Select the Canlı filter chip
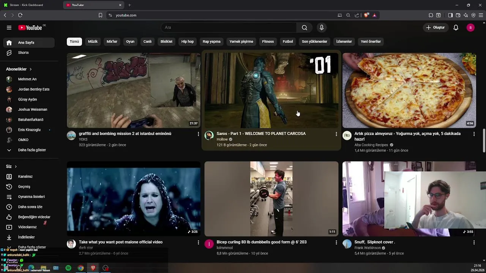 147,41
